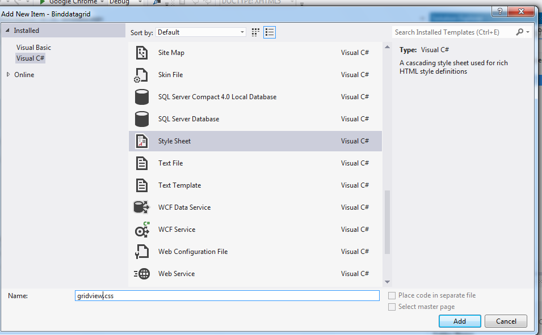Check the Select master page option

click(x=392, y=307)
